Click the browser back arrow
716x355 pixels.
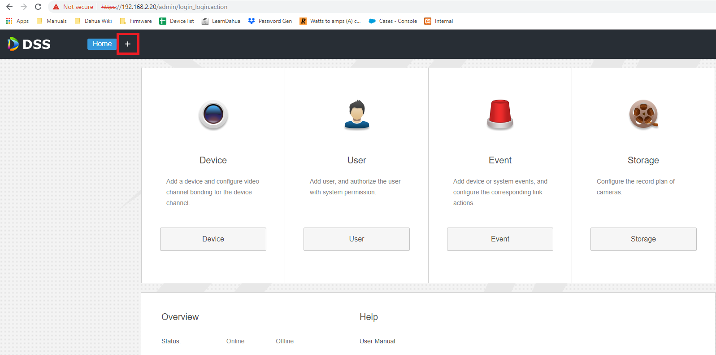(9, 7)
